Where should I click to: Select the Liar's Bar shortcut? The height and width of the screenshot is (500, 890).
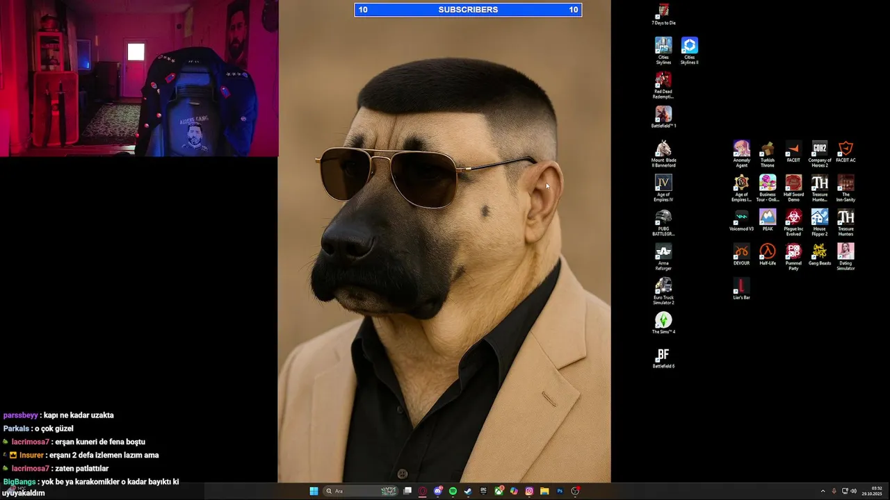[741, 287]
